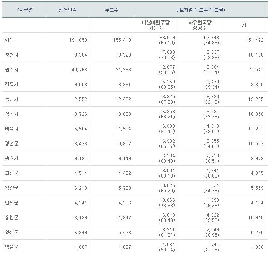Select the 횡성군 row label
Image resolution: width=268 pixels, height=253 pixels.
point(11,232)
